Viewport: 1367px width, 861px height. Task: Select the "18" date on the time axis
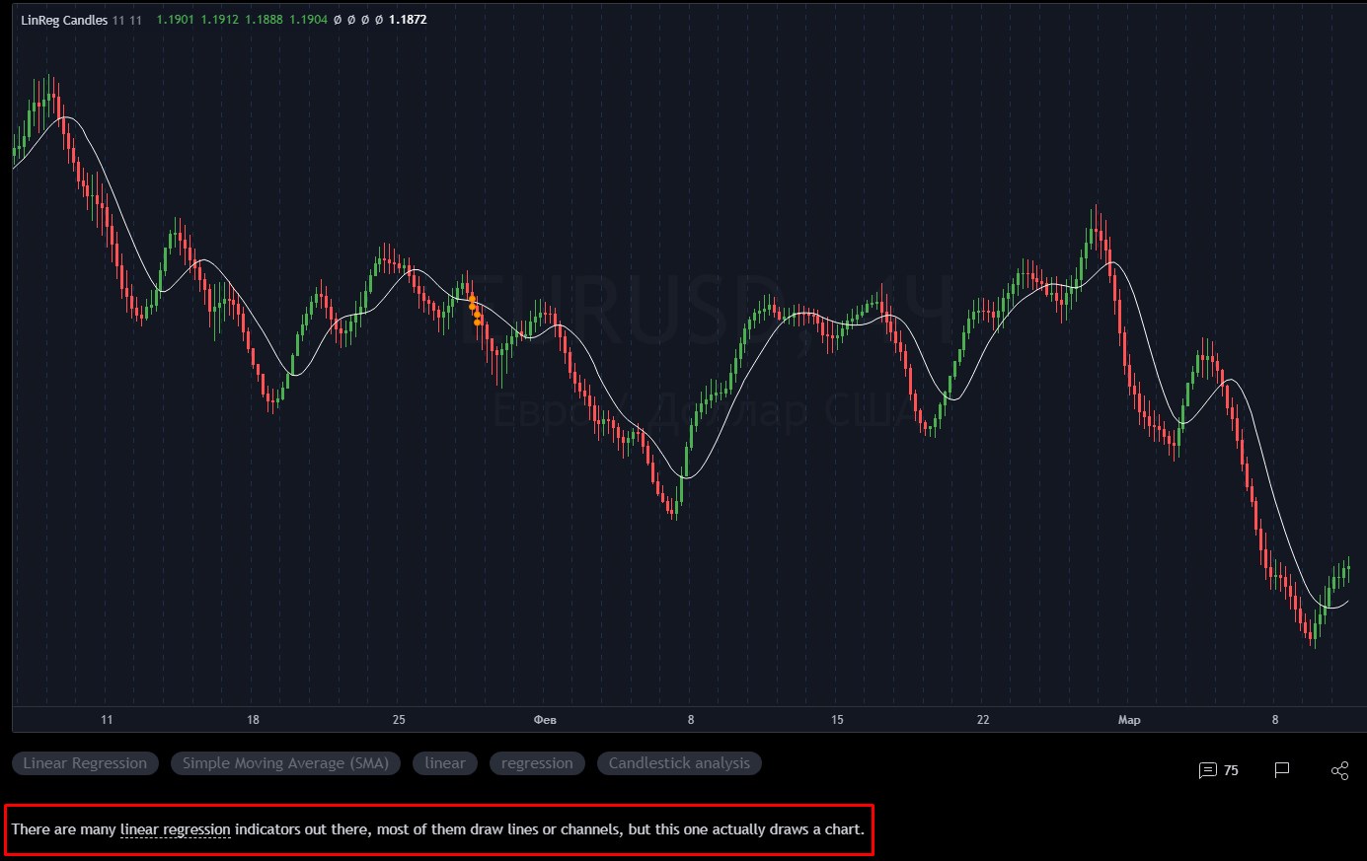[253, 720]
